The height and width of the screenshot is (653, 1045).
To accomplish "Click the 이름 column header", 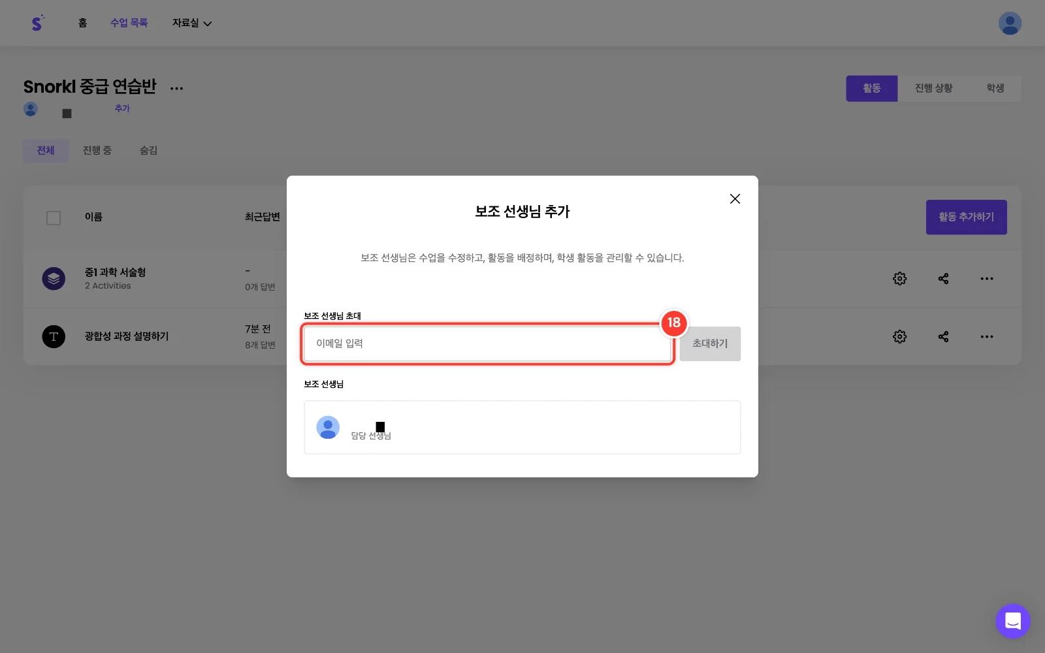I will click(93, 217).
